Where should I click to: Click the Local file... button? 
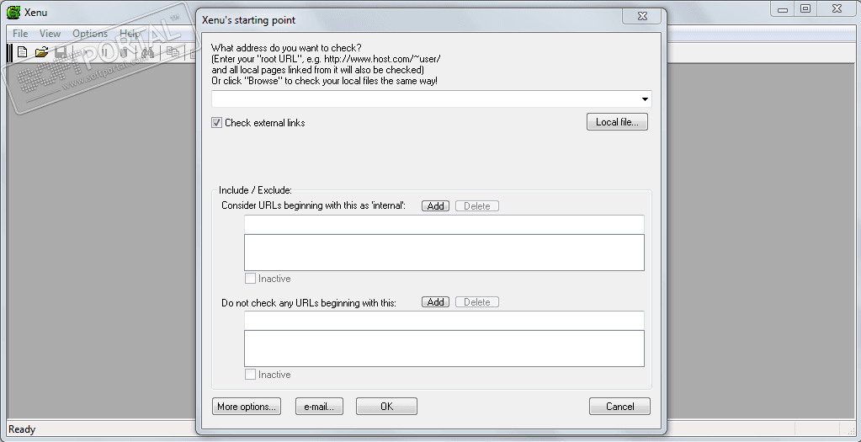tap(617, 122)
